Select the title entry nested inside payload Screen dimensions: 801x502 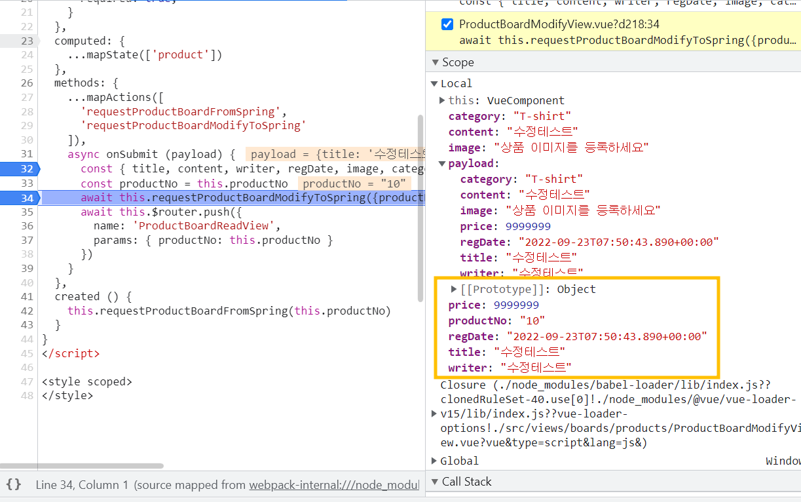pyautogui.click(x=519, y=258)
